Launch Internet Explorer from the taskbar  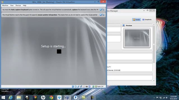(x=11, y=97)
